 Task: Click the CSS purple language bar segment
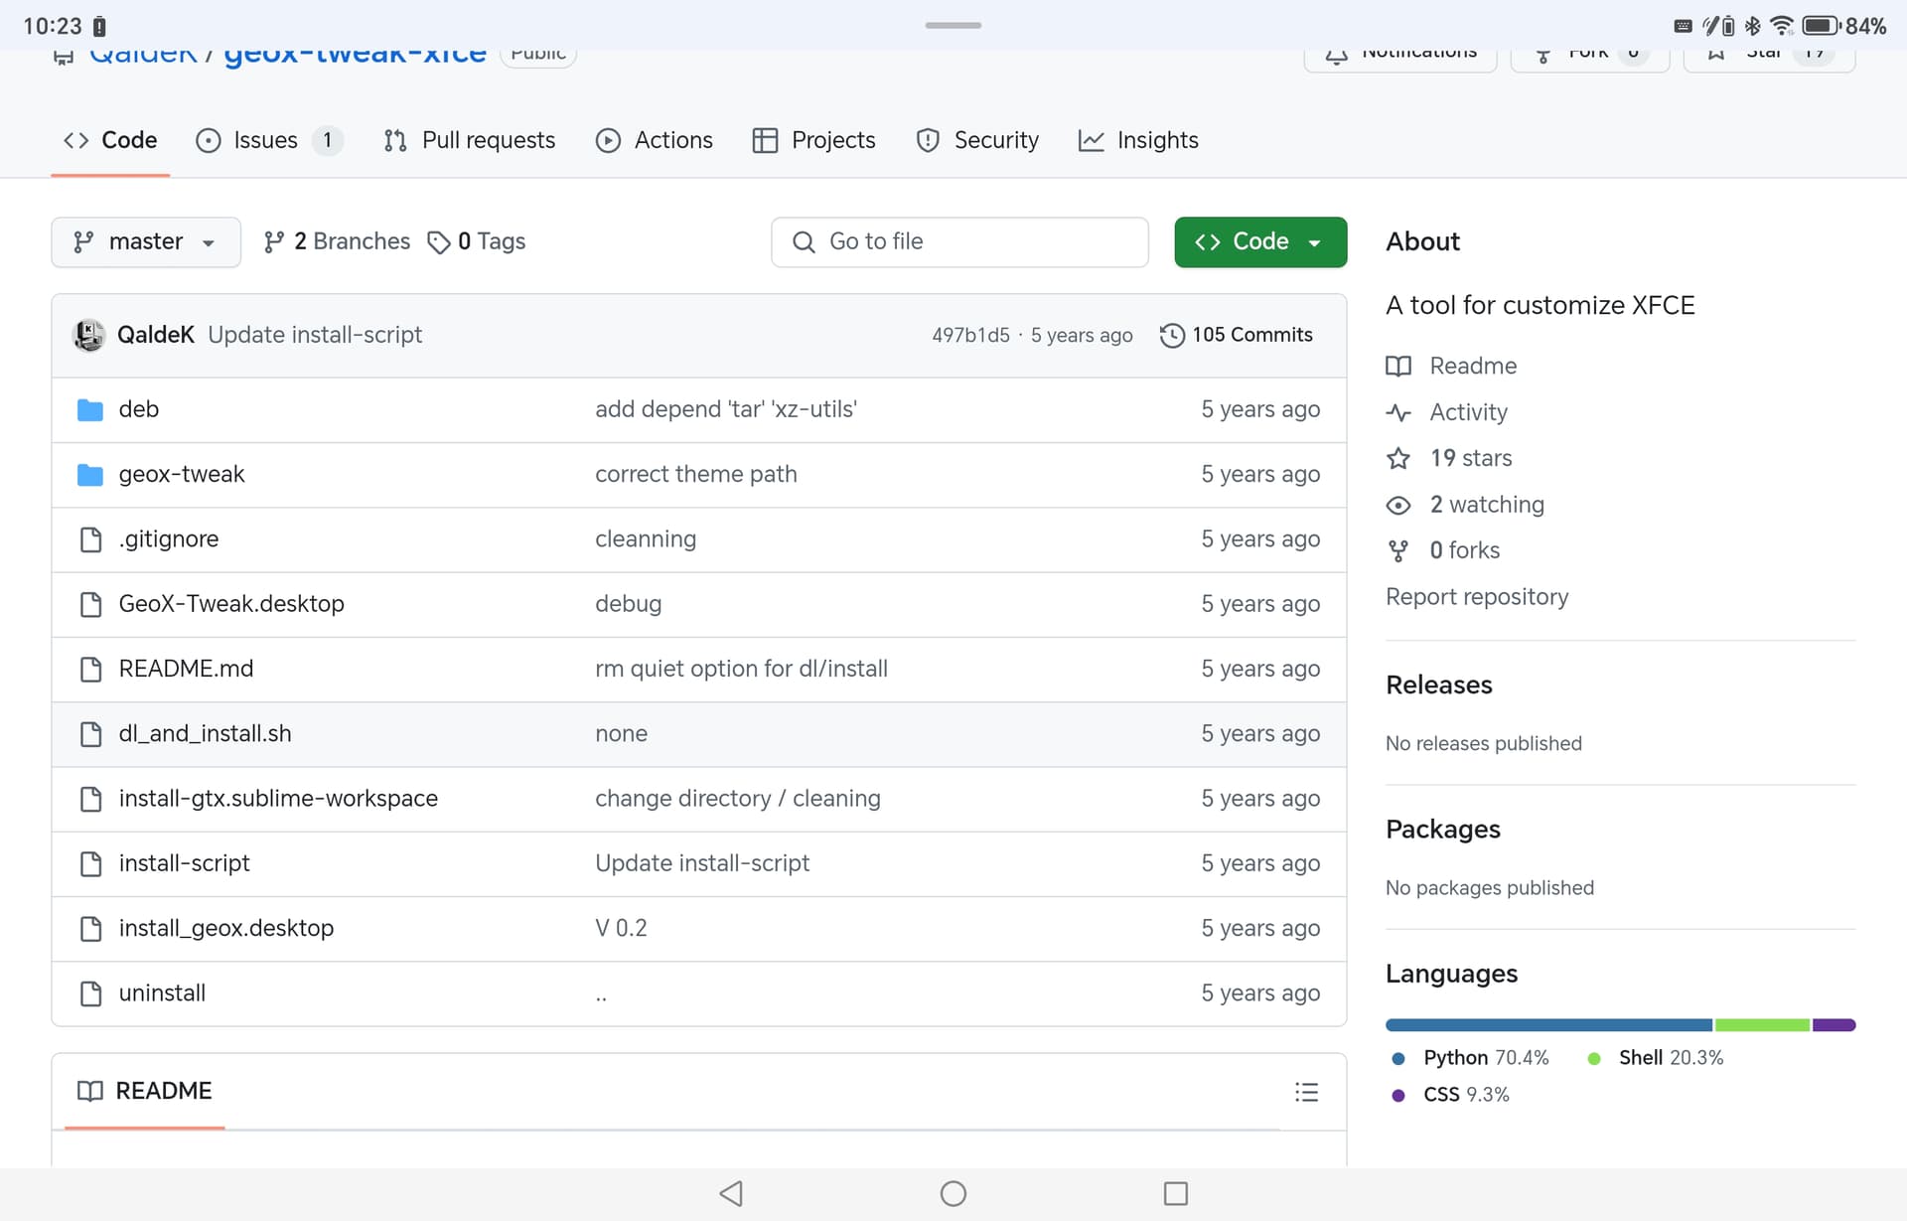tap(1834, 1025)
